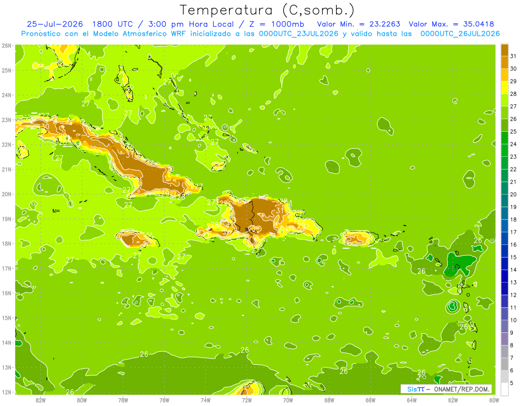
Task: Click the legend value '10'
Action: [513, 320]
